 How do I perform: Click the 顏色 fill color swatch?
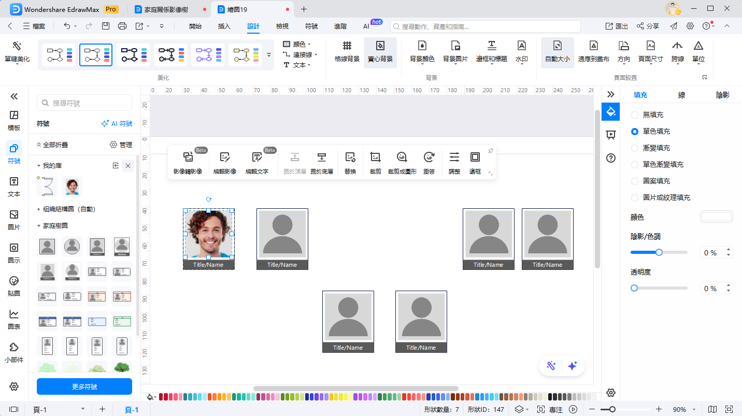click(716, 217)
